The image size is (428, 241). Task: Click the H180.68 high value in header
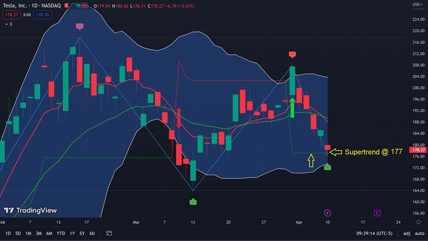tap(120, 6)
